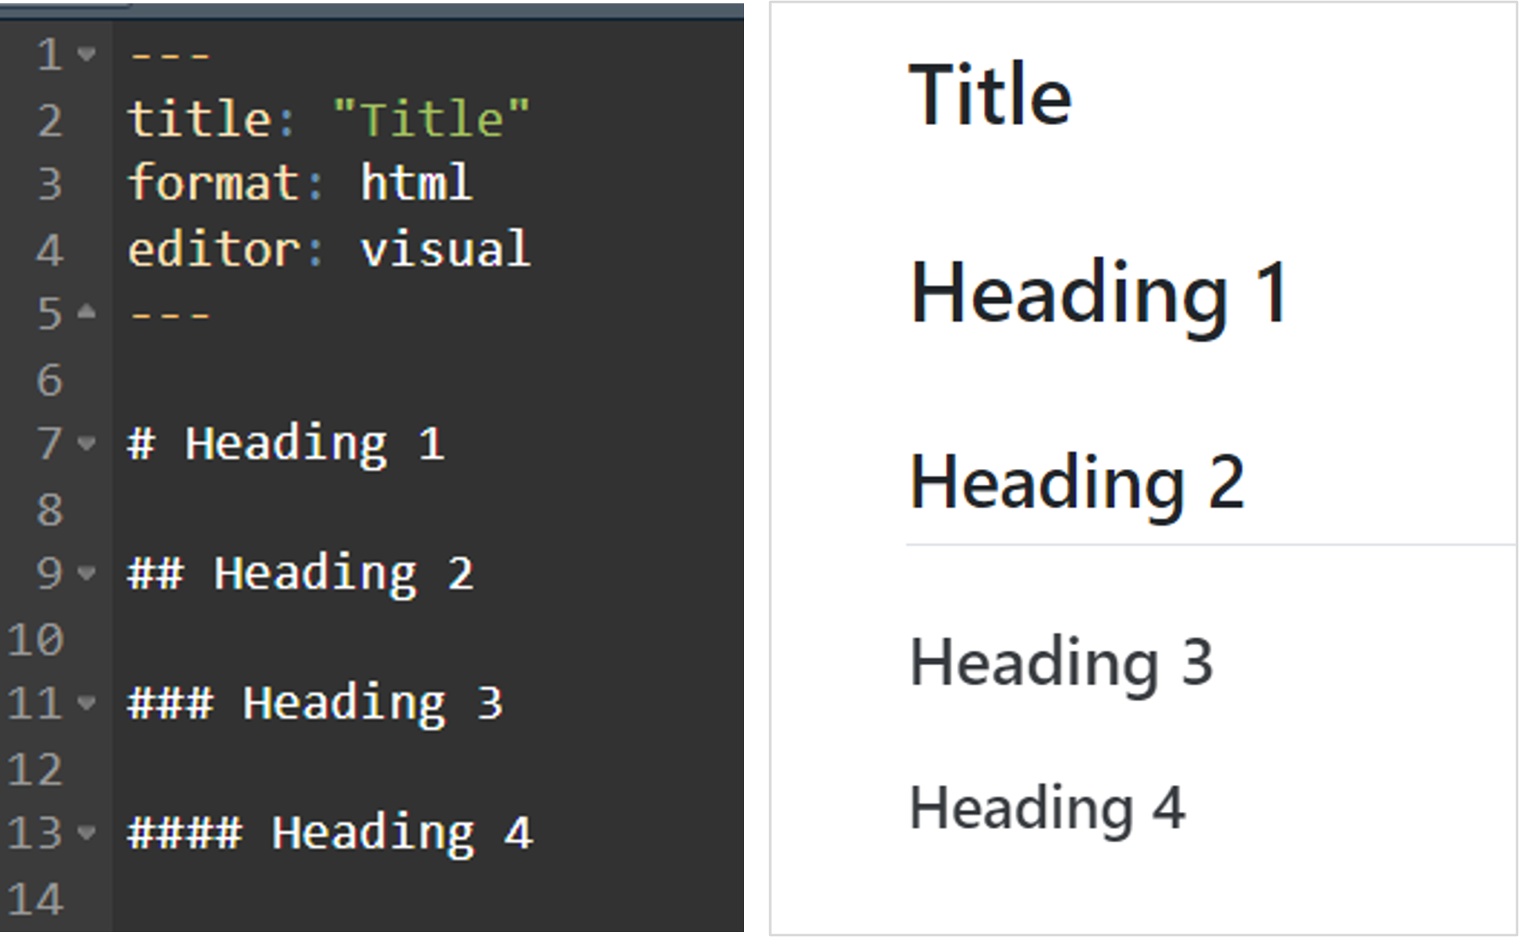Click rendered Heading 2 in the preview
Image resolution: width=1519 pixels, height=937 pixels.
point(1077,482)
